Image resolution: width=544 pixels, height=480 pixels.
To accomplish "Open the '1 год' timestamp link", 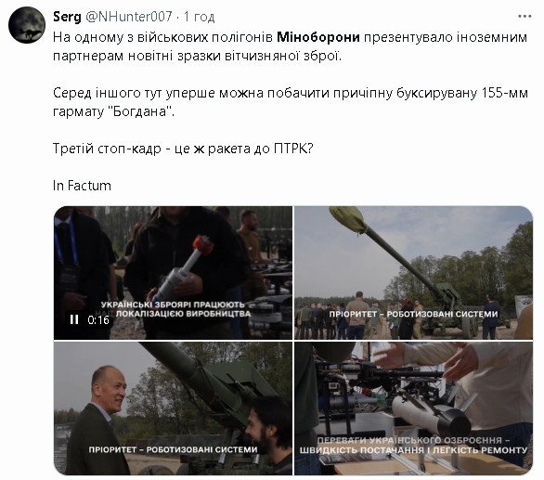I will tap(200, 17).
